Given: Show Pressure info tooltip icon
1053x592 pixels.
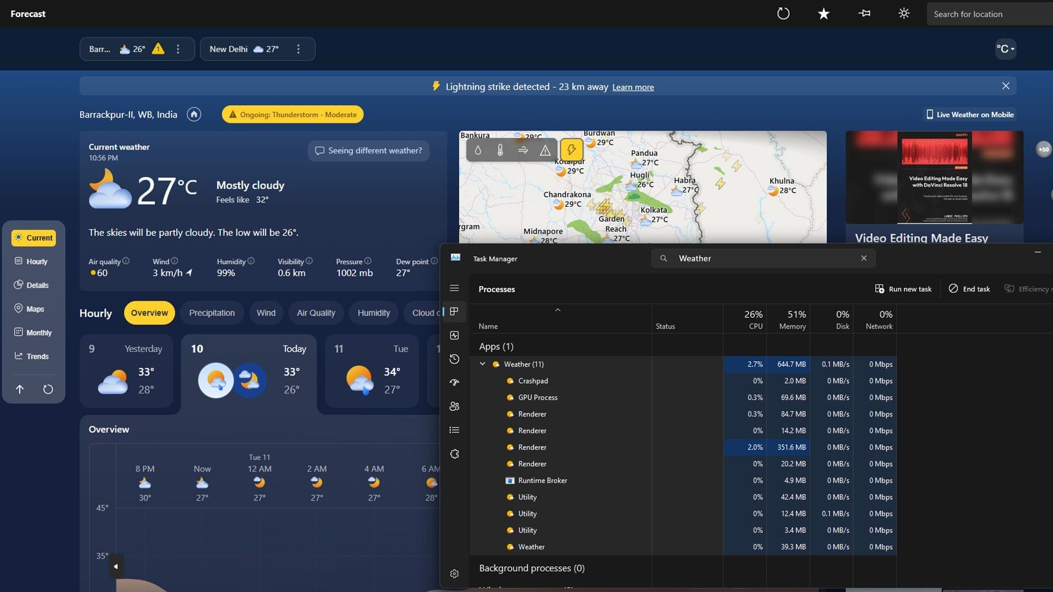Looking at the screenshot, I should pyautogui.click(x=367, y=261).
